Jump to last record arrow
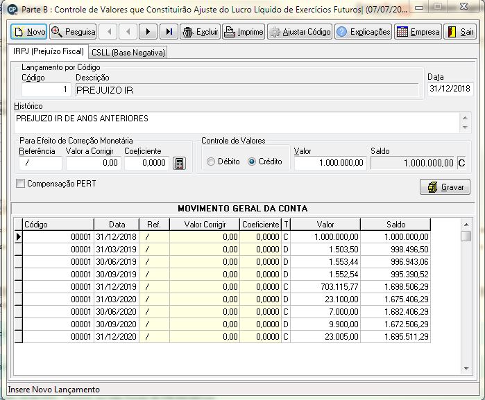485x400 pixels. [169, 32]
